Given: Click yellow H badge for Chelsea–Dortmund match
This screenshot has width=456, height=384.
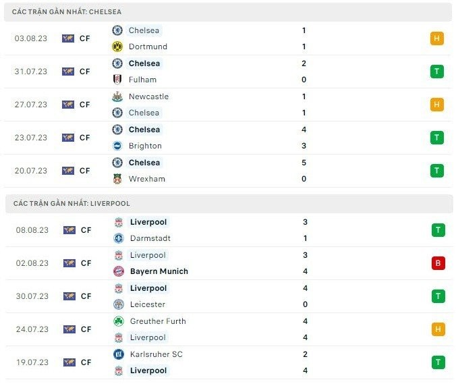Looking at the screenshot, I should point(437,38).
